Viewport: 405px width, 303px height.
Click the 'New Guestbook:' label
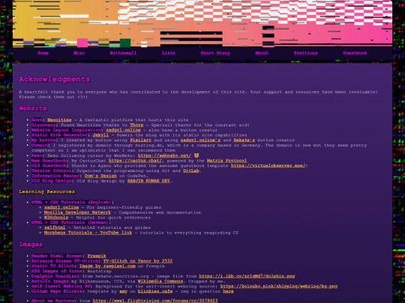[50, 161]
